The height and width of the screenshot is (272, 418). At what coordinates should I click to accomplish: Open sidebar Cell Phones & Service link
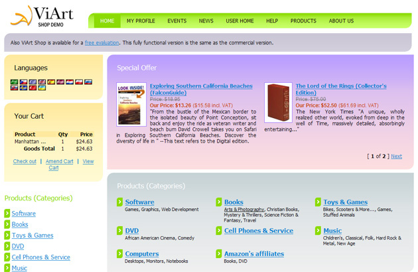(40, 257)
